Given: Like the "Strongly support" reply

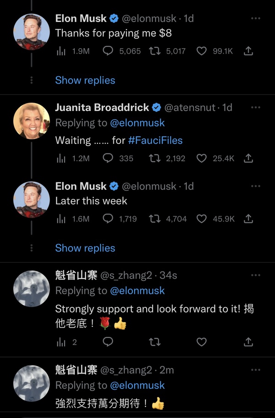Looking at the screenshot, I should [202, 341].
